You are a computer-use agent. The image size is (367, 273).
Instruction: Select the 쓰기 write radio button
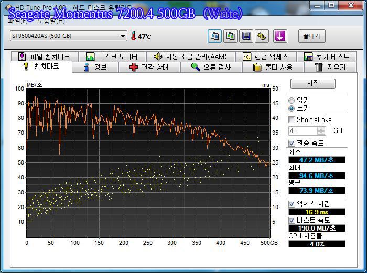coord(292,108)
